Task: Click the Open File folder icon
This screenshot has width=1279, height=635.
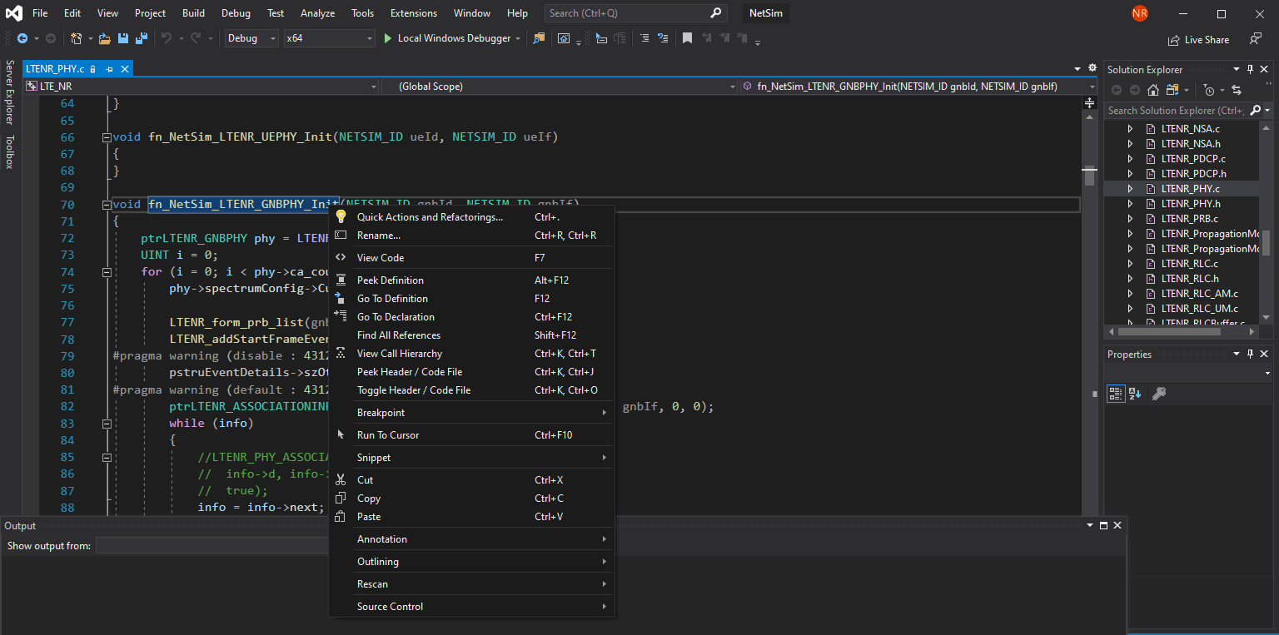Action: (x=105, y=38)
